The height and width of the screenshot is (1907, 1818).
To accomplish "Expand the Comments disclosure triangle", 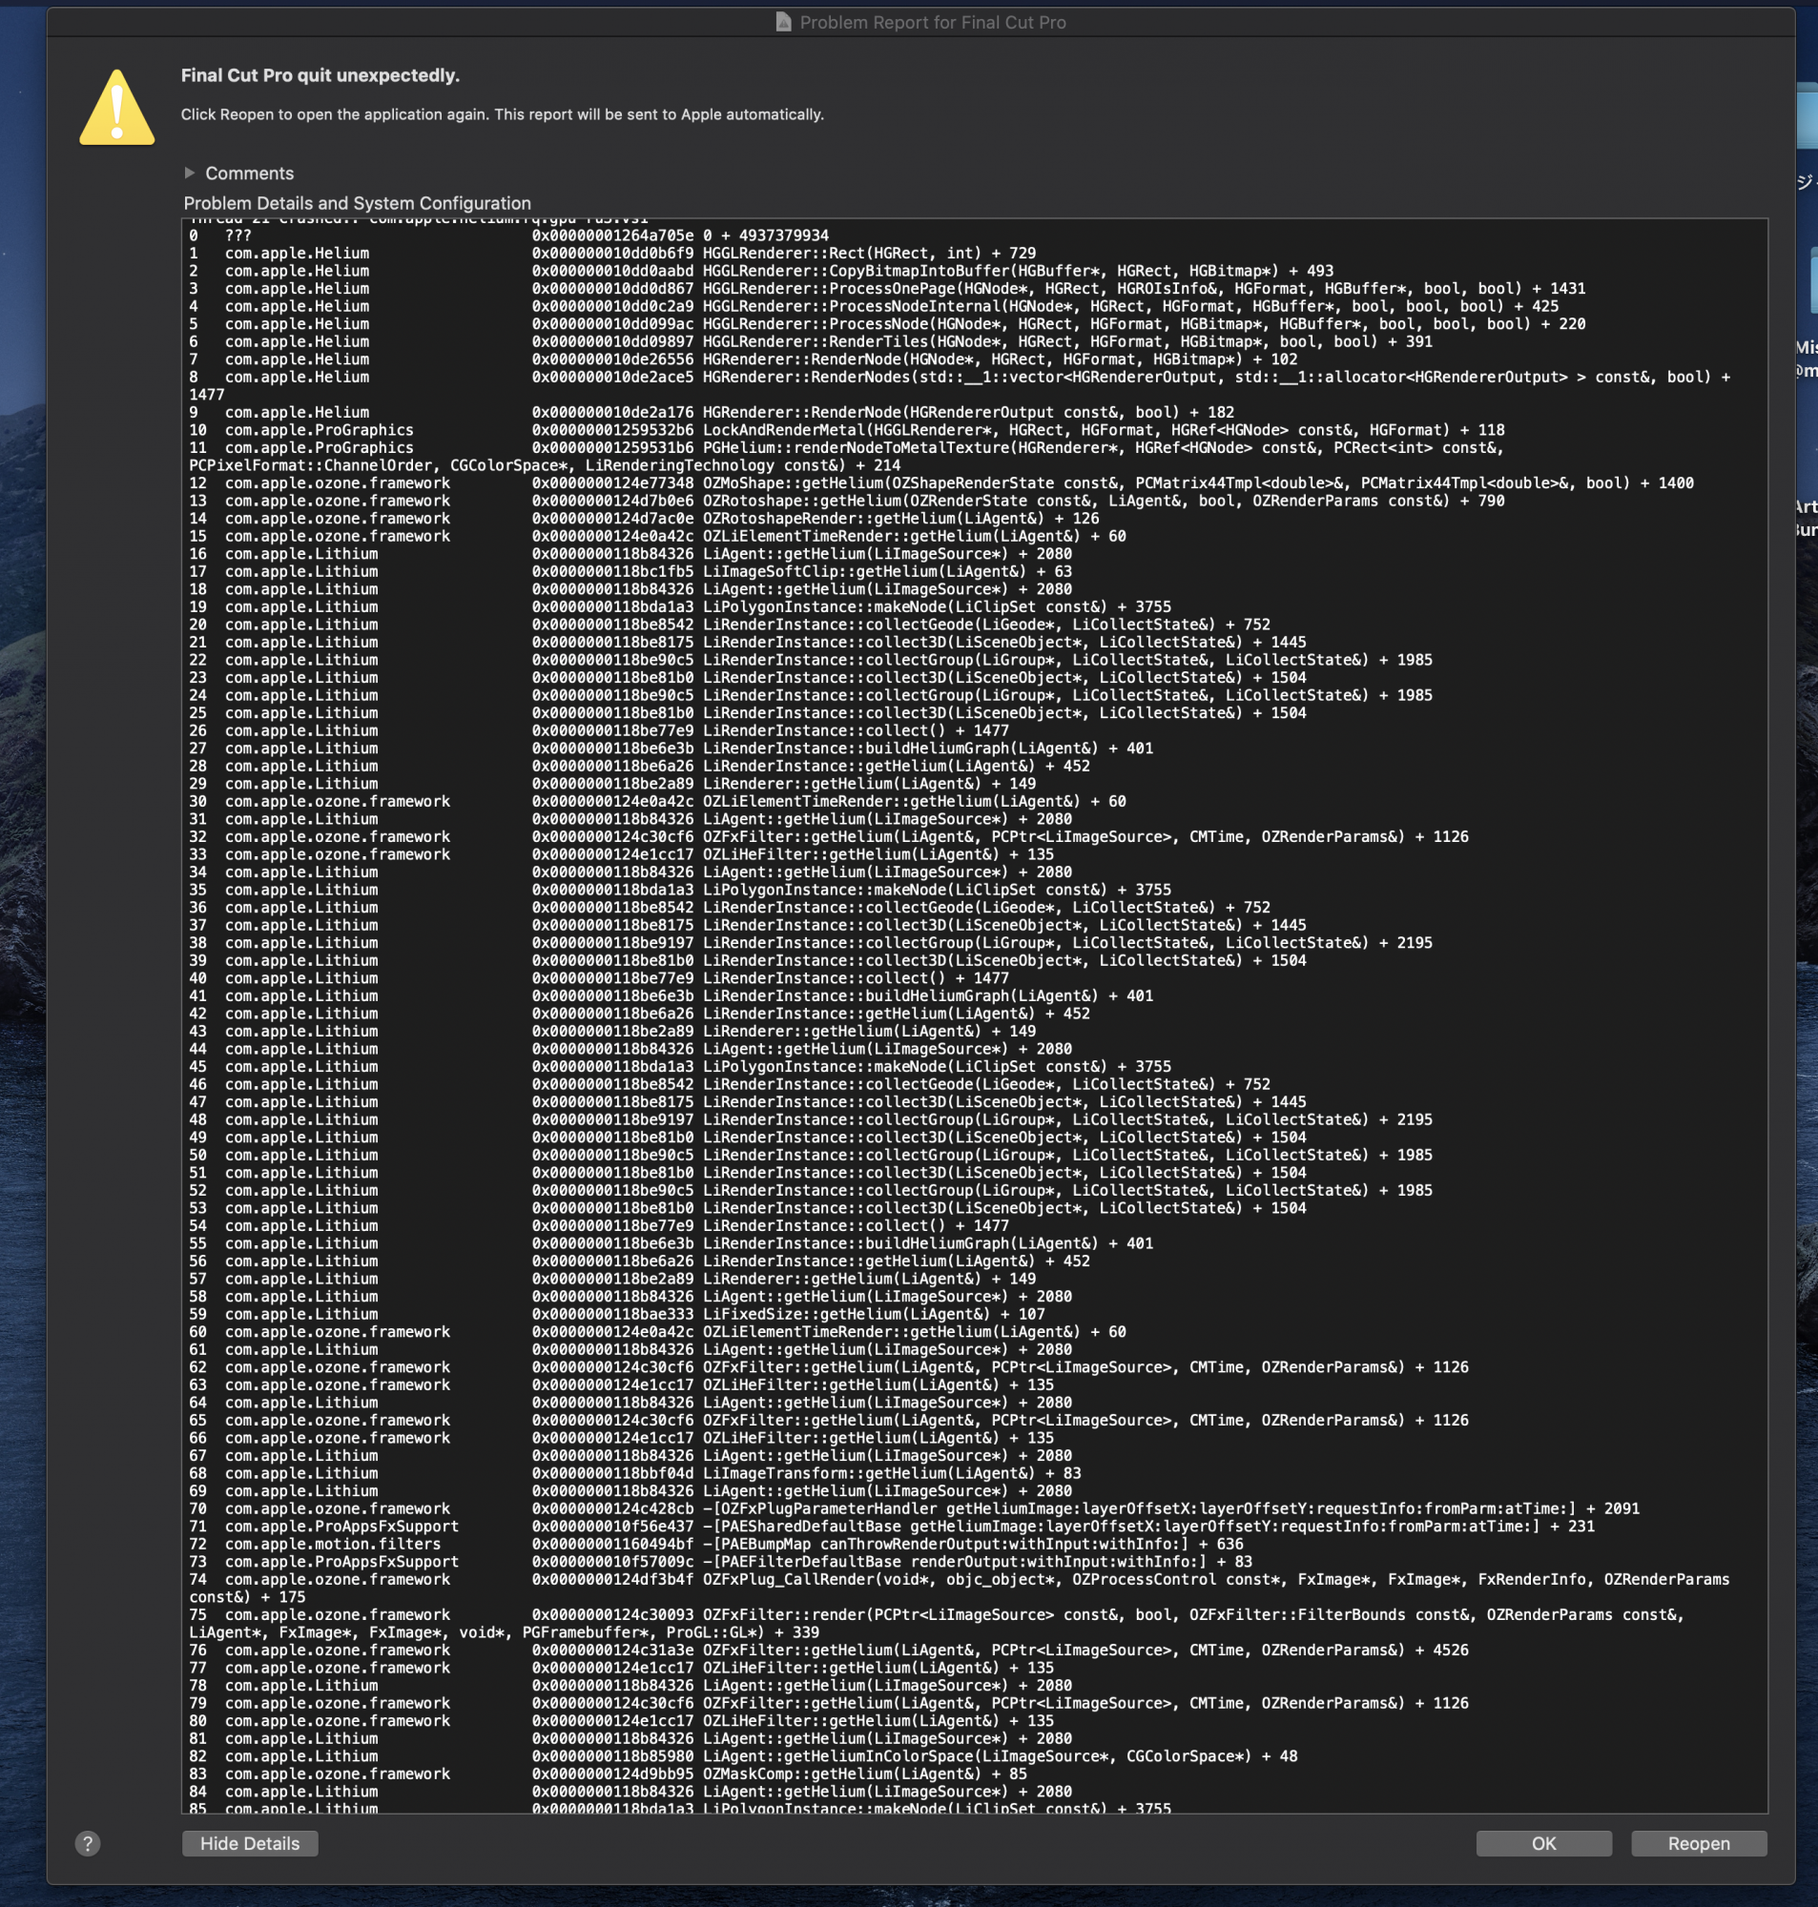I will 189,173.
